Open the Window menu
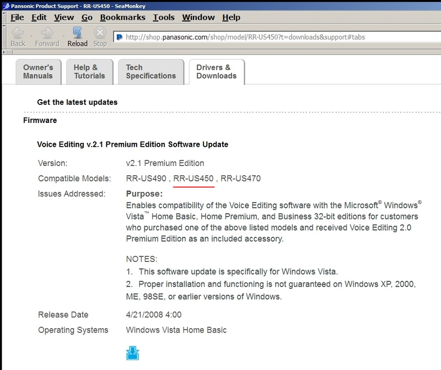Screen dimensions: 441x370 coord(198,18)
